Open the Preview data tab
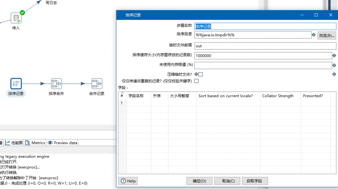The image size is (338, 189). pyautogui.click(x=63, y=143)
